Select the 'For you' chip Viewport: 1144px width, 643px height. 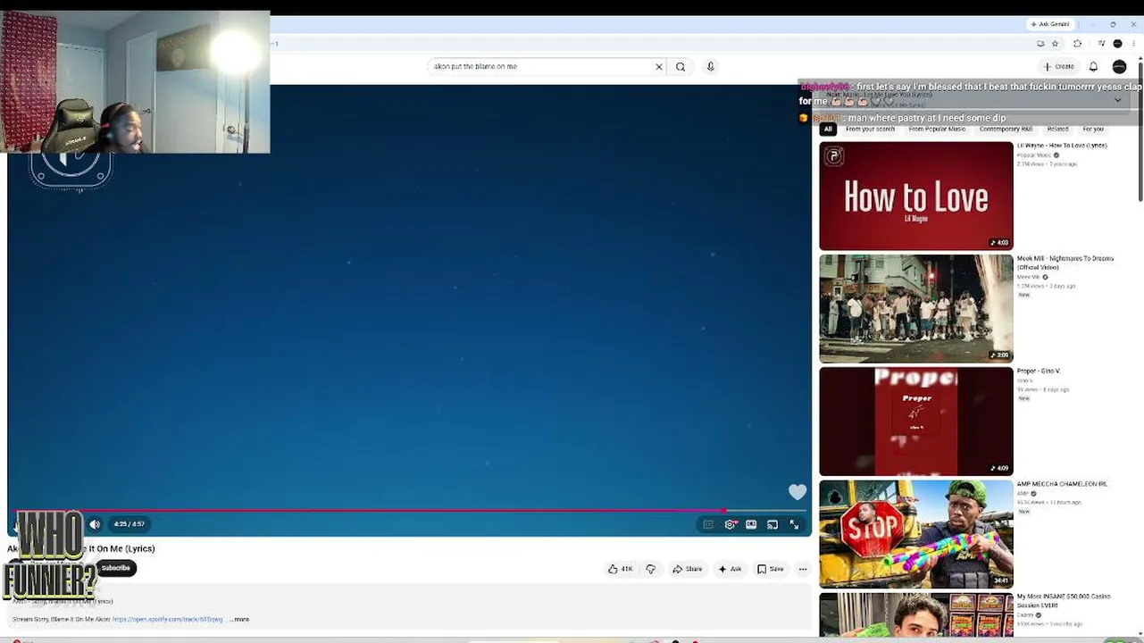(1093, 129)
